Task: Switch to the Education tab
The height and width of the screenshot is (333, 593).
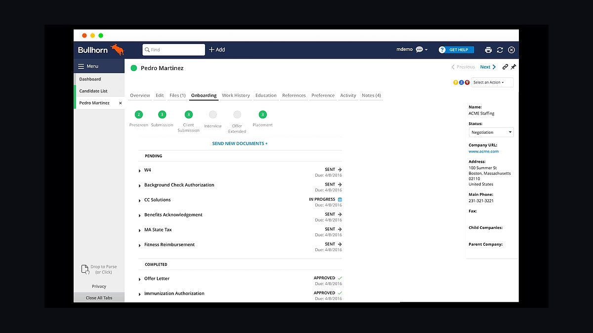Action: (x=266, y=95)
